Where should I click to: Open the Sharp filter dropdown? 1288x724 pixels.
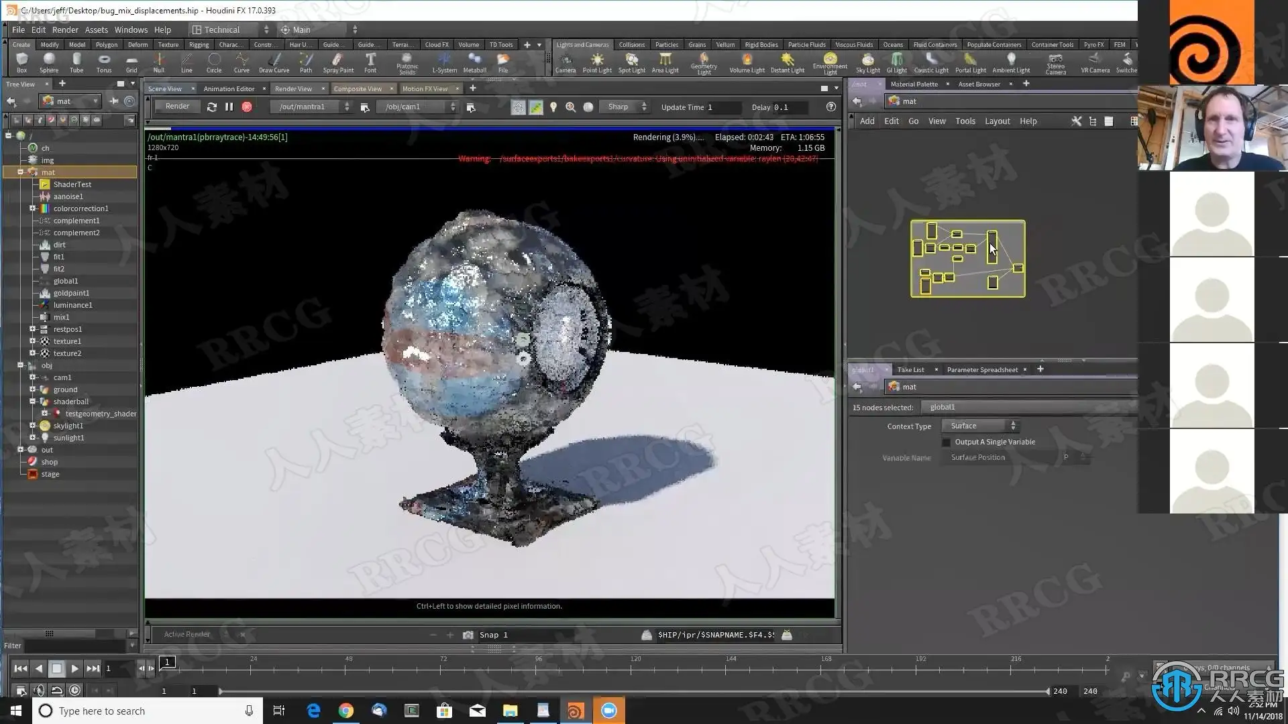pyautogui.click(x=625, y=107)
